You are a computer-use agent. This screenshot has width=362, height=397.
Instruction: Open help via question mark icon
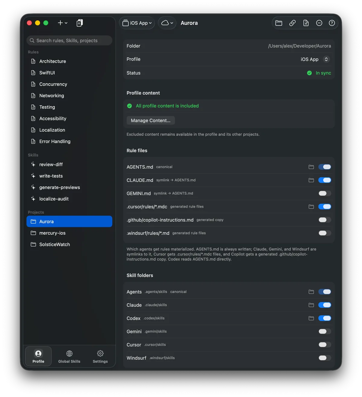coord(332,23)
